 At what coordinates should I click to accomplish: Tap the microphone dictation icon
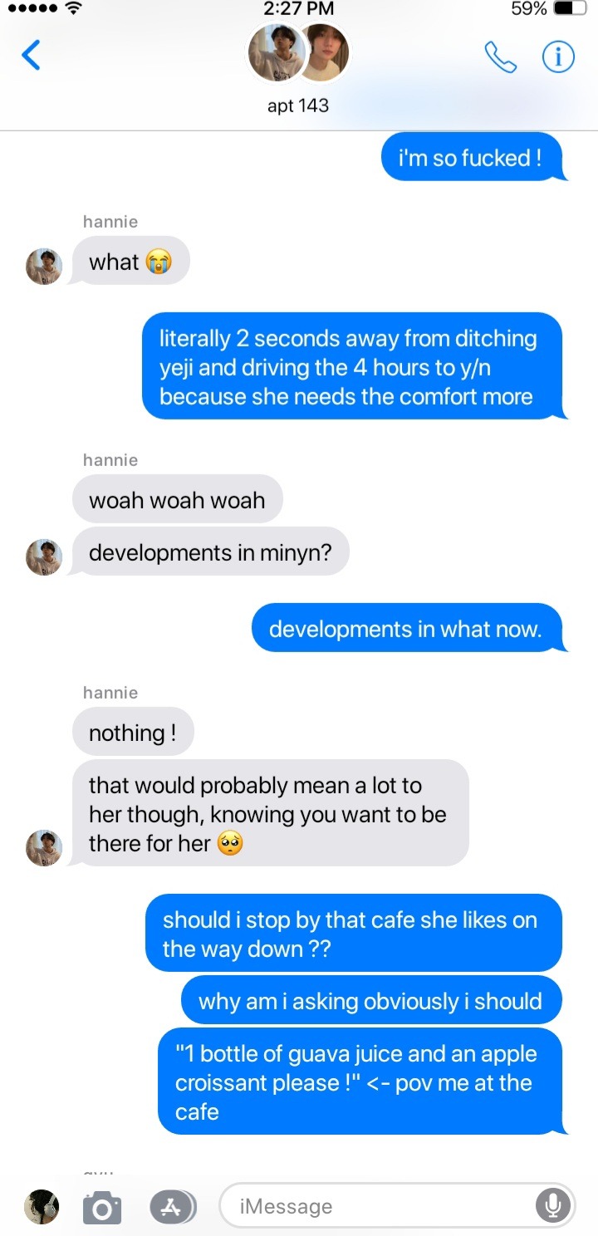[552, 1205]
